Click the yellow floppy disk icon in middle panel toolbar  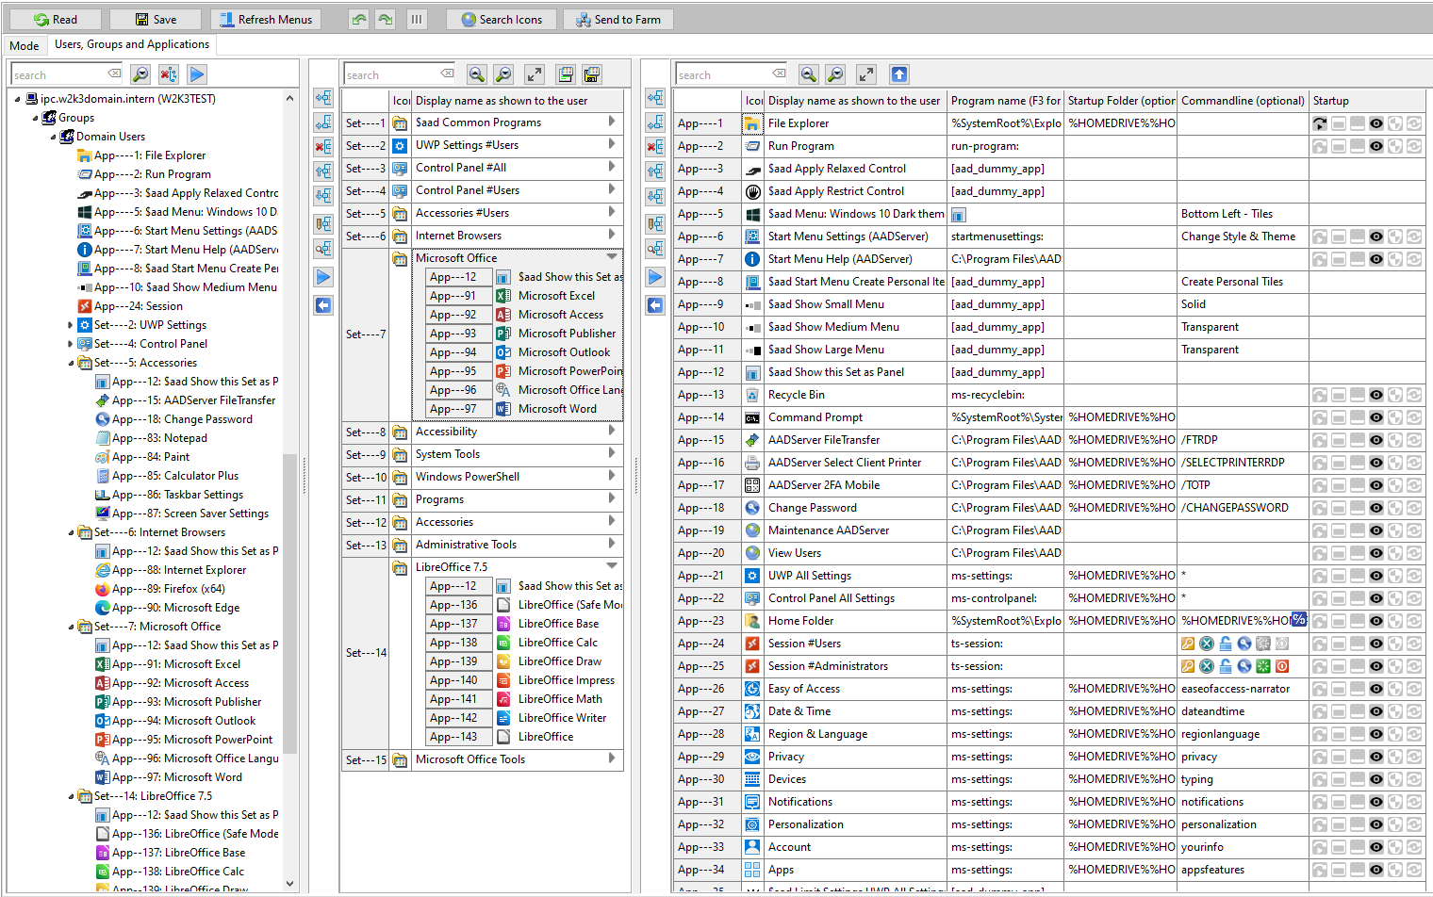[592, 74]
